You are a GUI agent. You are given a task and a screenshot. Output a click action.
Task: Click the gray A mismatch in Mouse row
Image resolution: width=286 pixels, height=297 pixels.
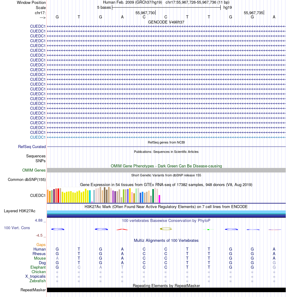click(57, 258)
